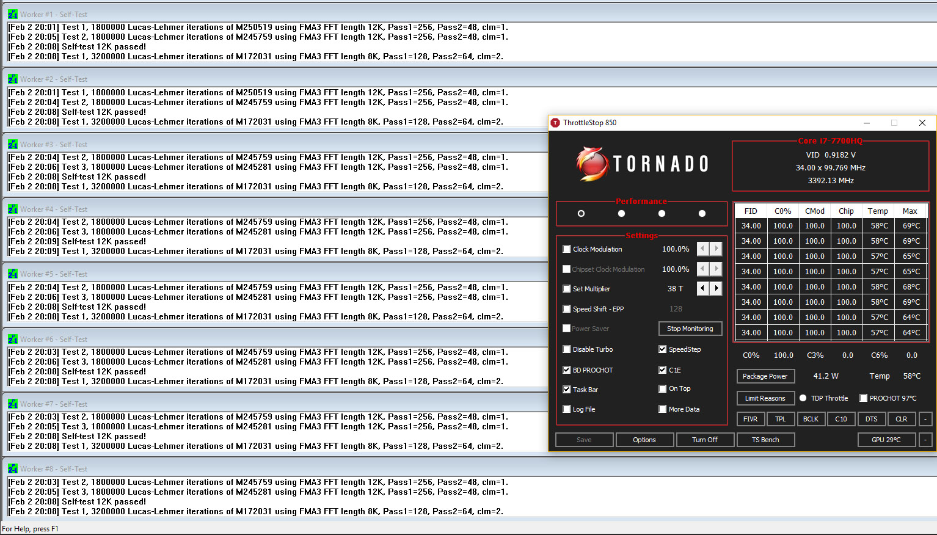Screen dimensions: 937x535
Task: Decrease Clock Modulation with left arrow
Action: [702, 249]
